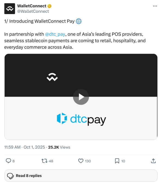Open the WalletConnect display name

32,6
